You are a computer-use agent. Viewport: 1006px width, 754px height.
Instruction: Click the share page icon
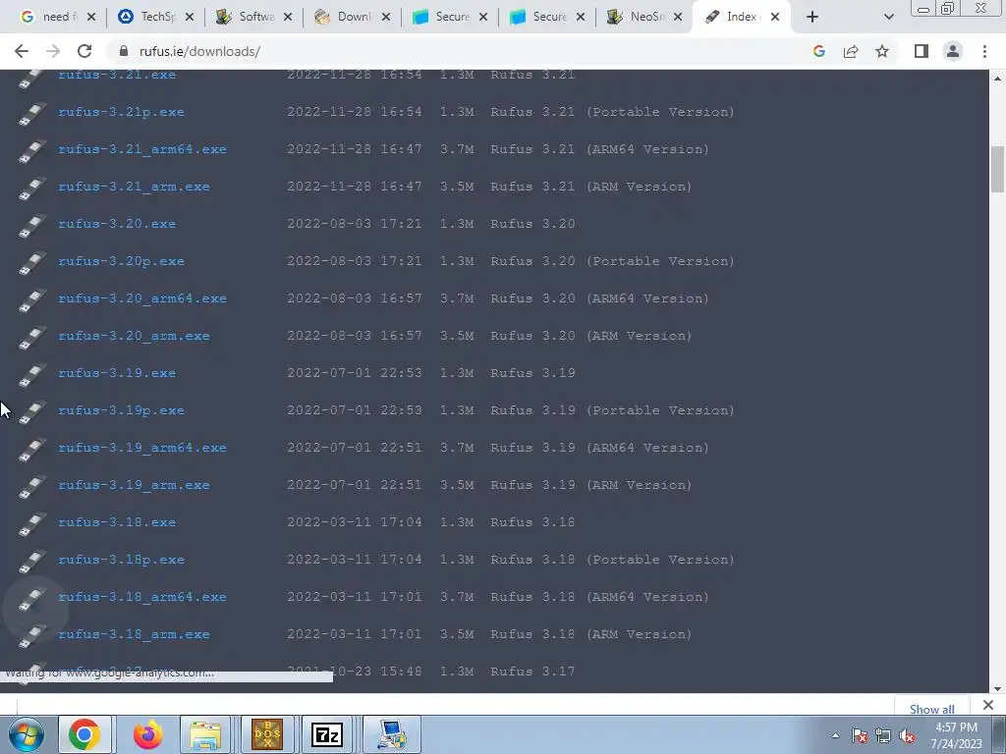tap(851, 51)
